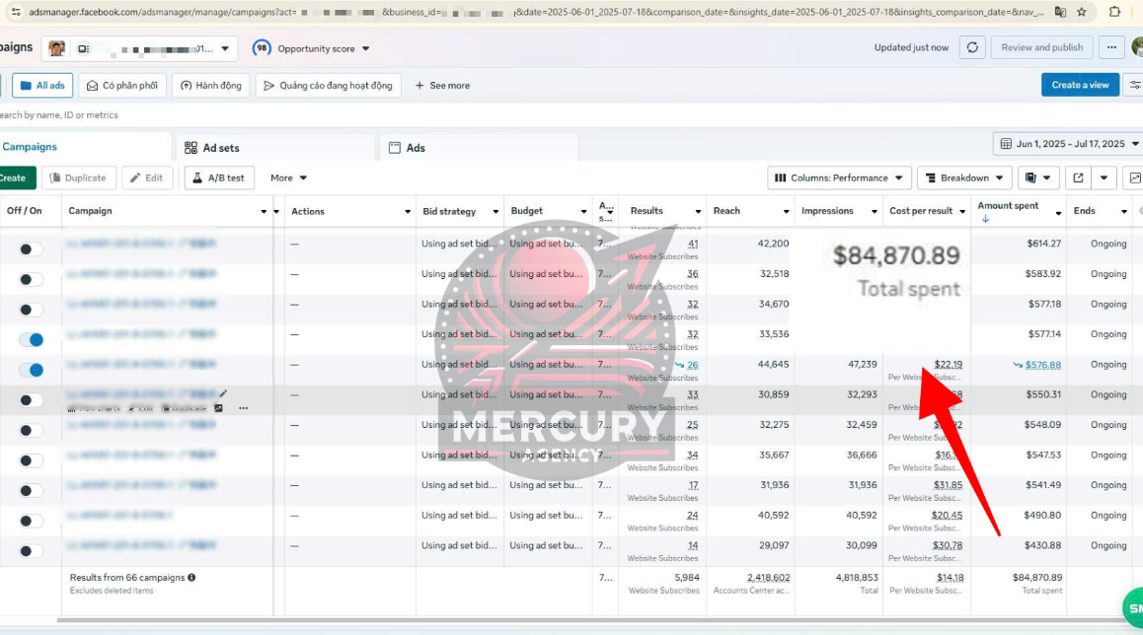The width and height of the screenshot is (1143, 635).
Task: Turn on the campaign with $548.09 spent
Action: pos(31,430)
